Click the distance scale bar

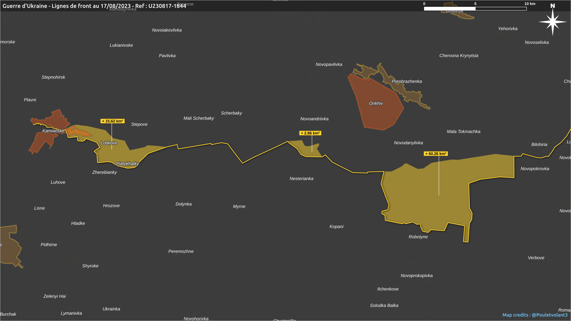pos(475,9)
